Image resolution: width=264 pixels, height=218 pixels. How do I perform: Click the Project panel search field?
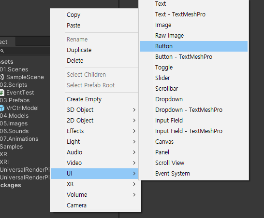(x=25, y=51)
